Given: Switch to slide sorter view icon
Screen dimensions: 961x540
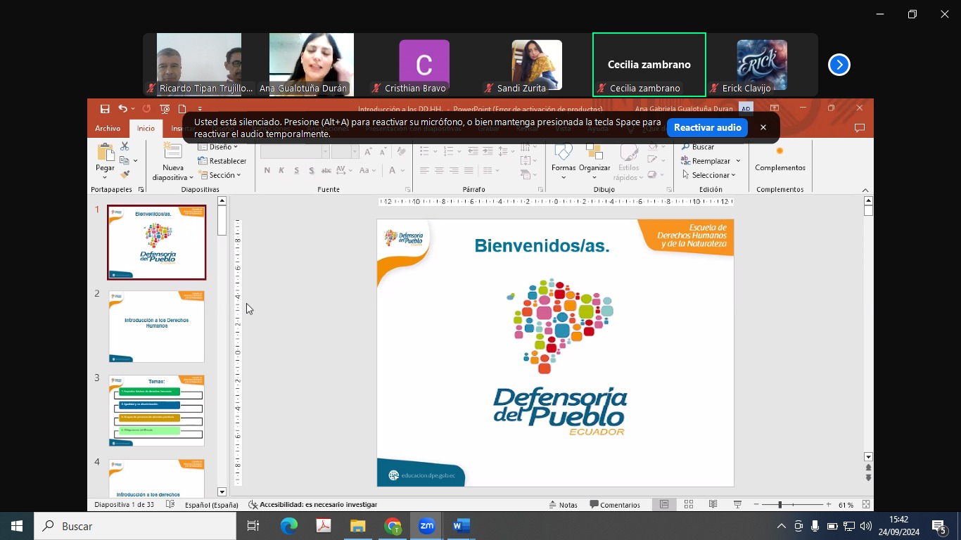Looking at the screenshot, I should tap(689, 505).
